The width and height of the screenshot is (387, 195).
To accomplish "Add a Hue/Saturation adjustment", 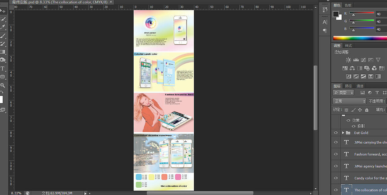I will pyautogui.click(x=345, y=68).
